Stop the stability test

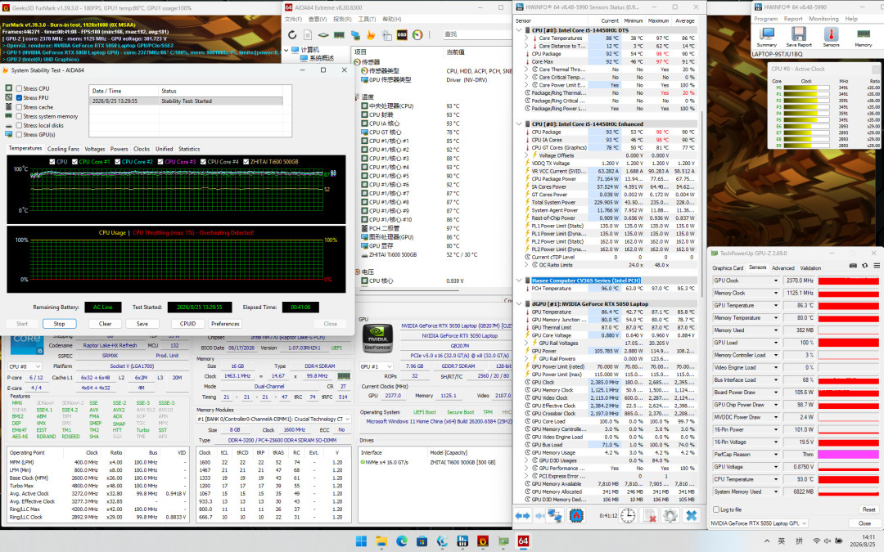pos(59,324)
